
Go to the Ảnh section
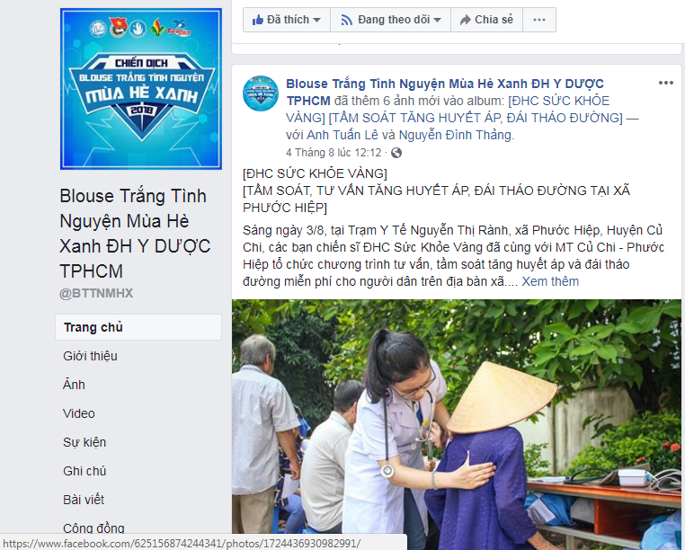[74, 385]
